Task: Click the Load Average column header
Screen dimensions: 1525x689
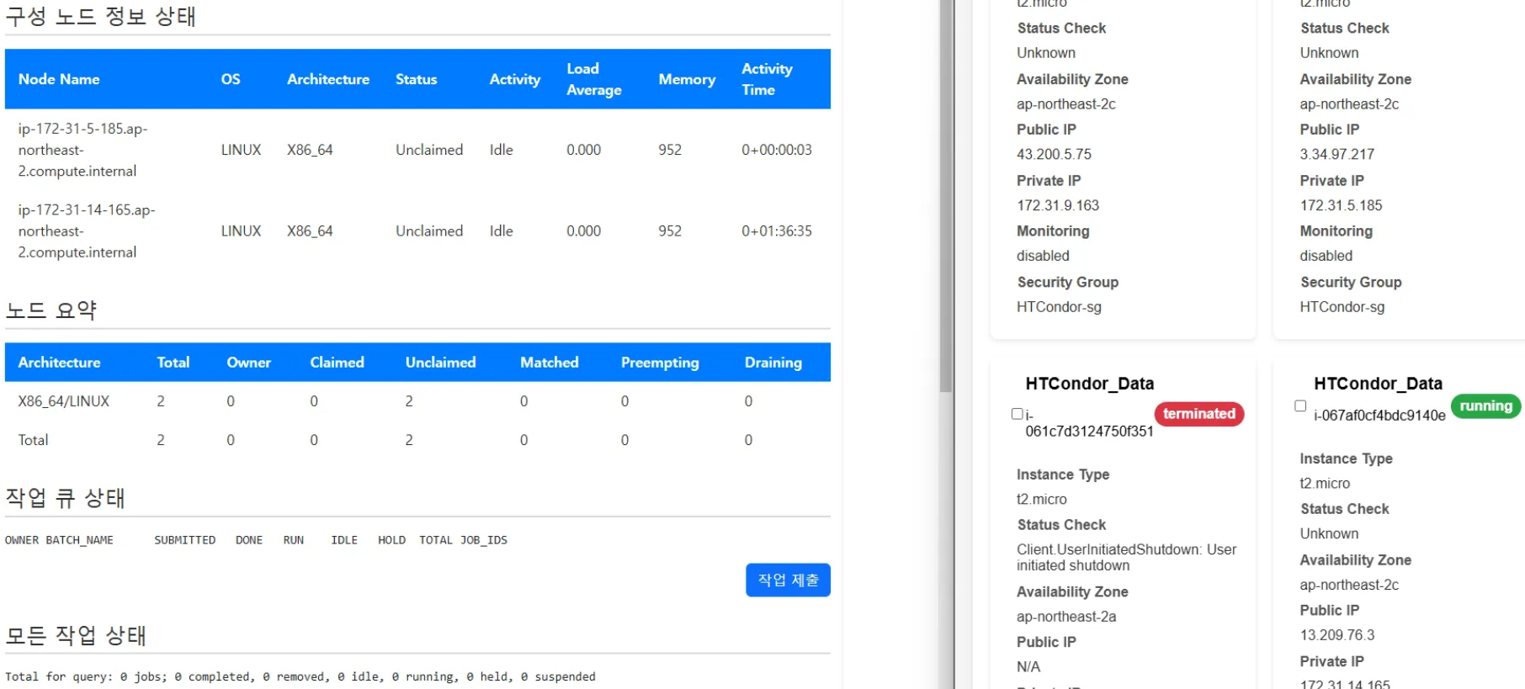Action: click(x=594, y=79)
